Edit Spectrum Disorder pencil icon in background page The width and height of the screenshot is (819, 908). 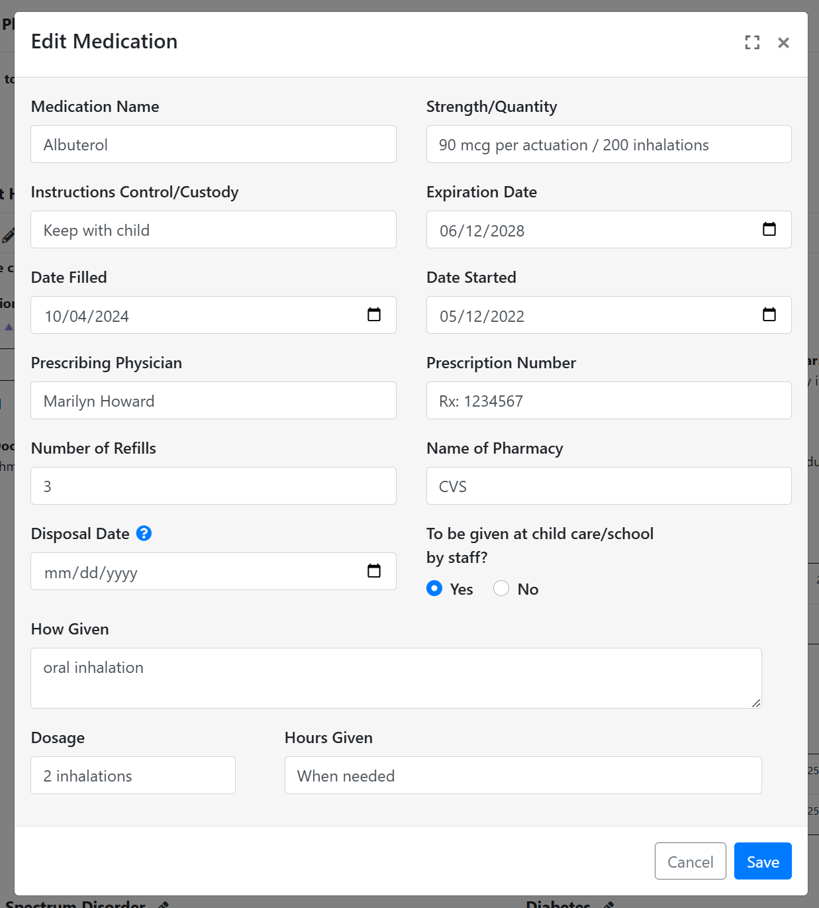pyautogui.click(x=163, y=904)
